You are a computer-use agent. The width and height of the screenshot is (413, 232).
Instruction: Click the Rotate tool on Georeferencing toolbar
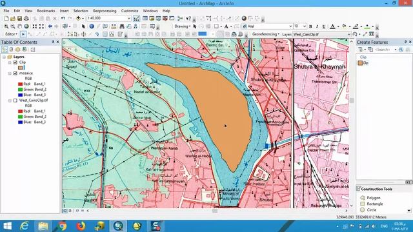tap(355, 34)
